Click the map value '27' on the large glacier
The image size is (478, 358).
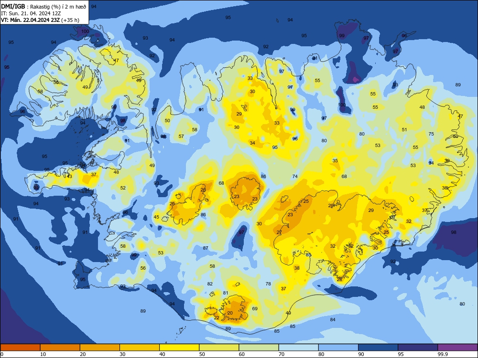pos(279,232)
